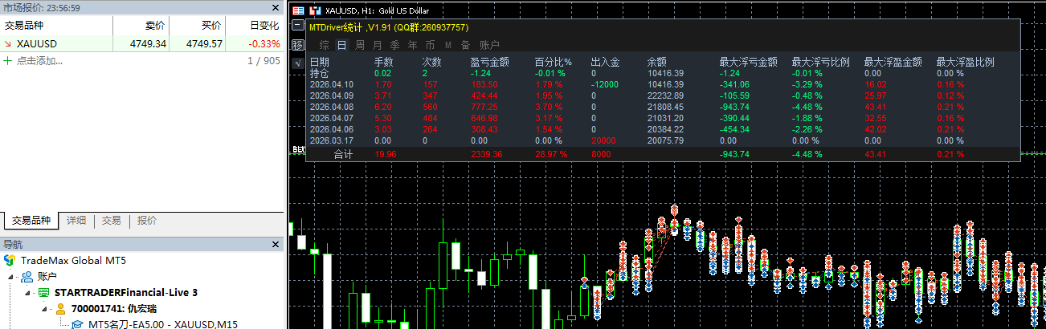Click the 2026.04.07 date row
Viewport: 1046px width, 329px height.
(x=332, y=118)
